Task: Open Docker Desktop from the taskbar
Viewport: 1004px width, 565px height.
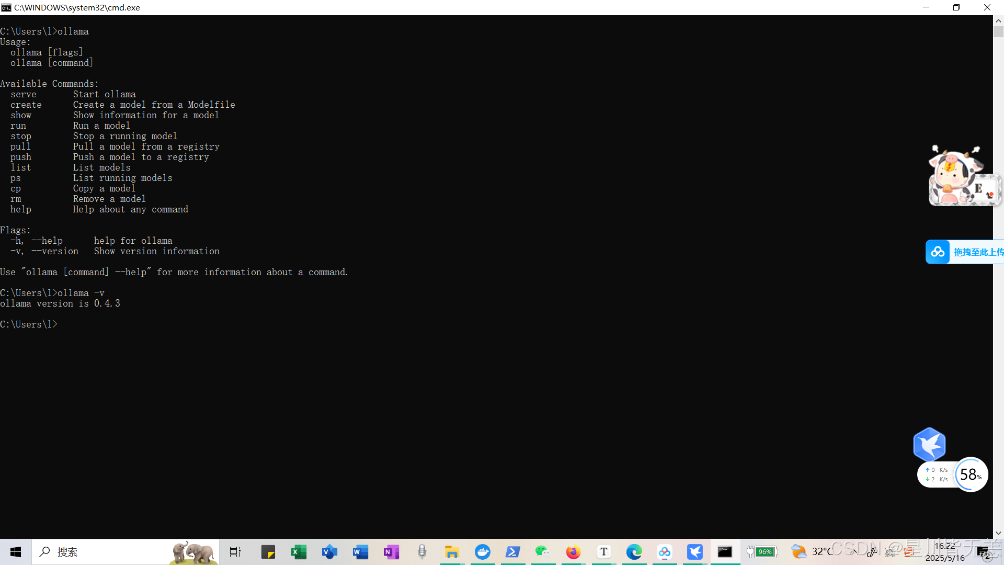Action: (x=483, y=552)
